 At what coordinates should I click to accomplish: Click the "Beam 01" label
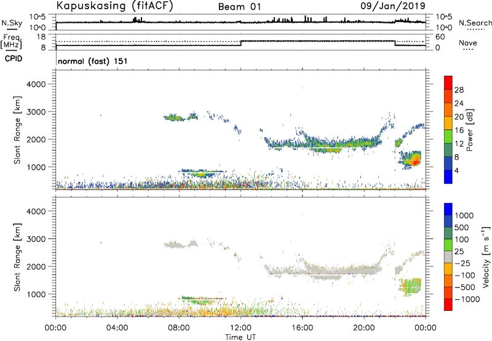(239, 7)
